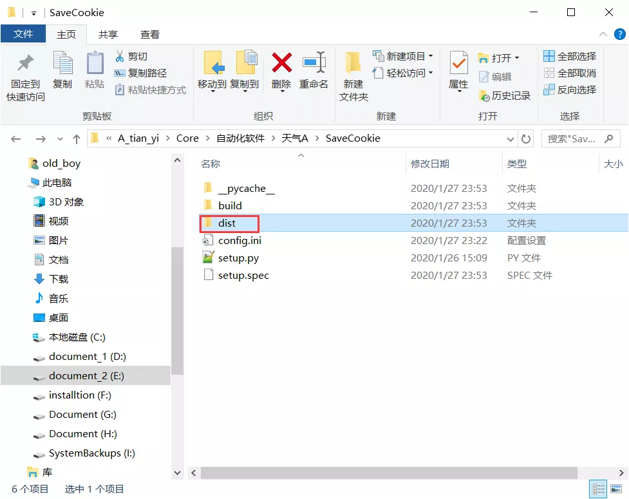Switch to the 查看 (View) tab

coord(150,35)
